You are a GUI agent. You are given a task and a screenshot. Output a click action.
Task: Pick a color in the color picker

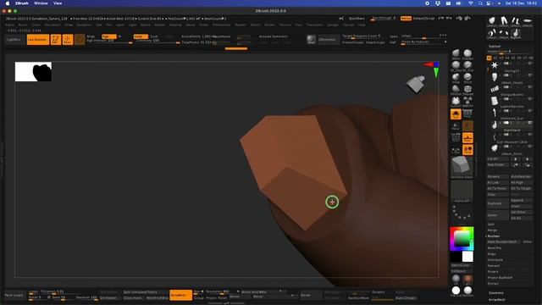coord(462,238)
